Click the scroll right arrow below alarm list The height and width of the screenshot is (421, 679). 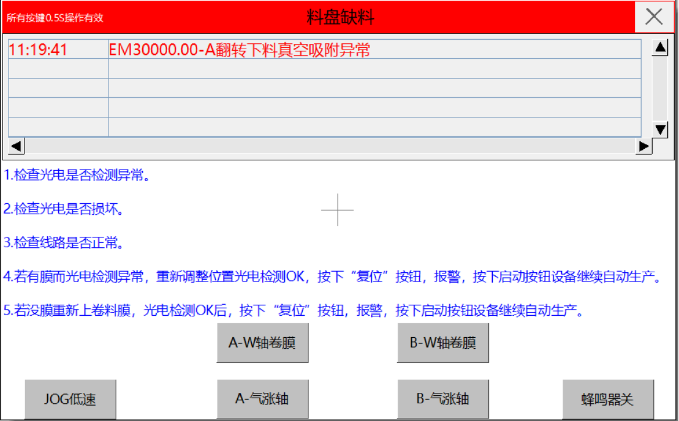click(644, 146)
